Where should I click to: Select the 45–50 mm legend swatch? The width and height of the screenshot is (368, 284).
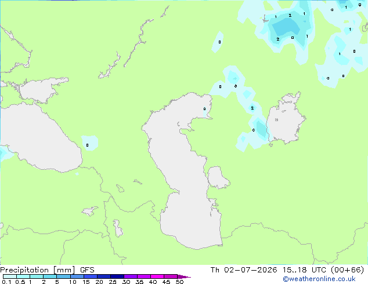pyautogui.click(x=171, y=276)
